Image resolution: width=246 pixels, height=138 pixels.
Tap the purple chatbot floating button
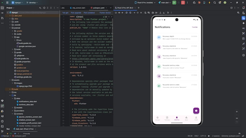coord(196,111)
